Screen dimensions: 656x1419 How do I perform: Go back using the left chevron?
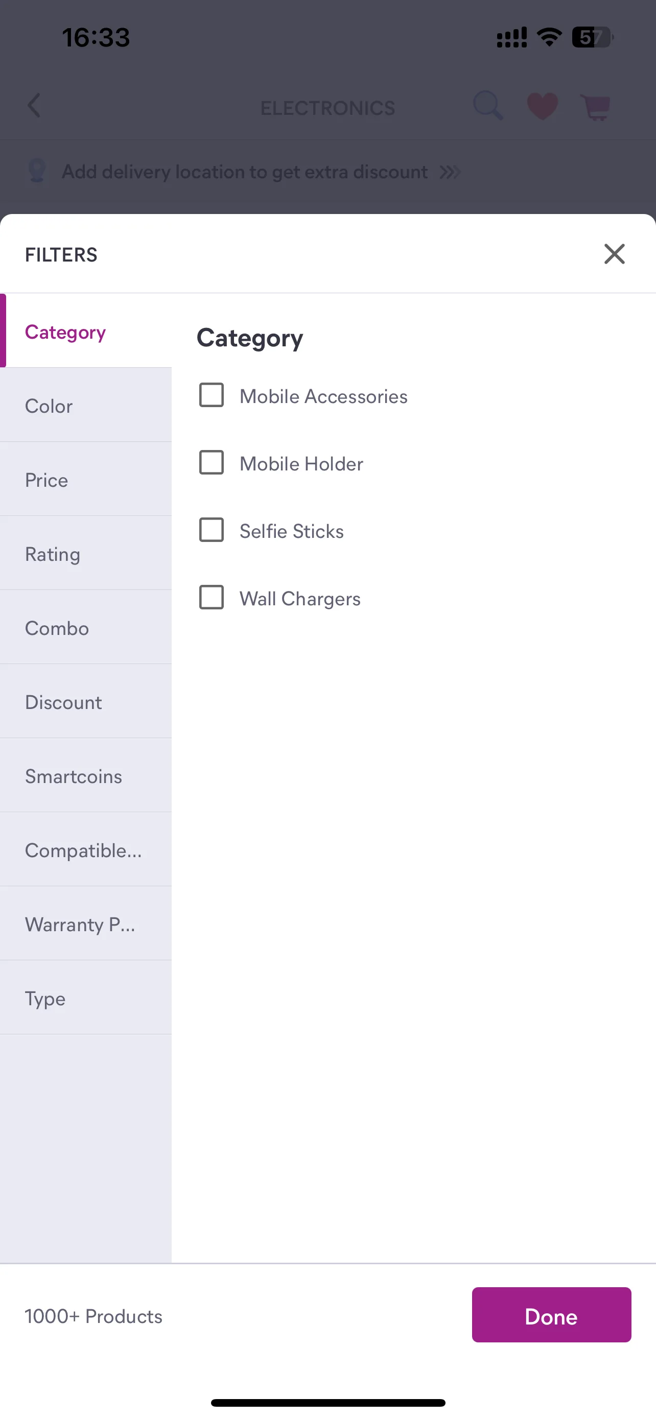point(34,105)
